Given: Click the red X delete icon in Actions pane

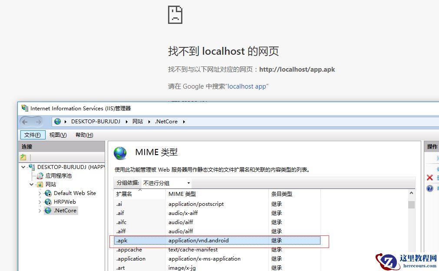Looking at the screenshot, I should 430,178.
